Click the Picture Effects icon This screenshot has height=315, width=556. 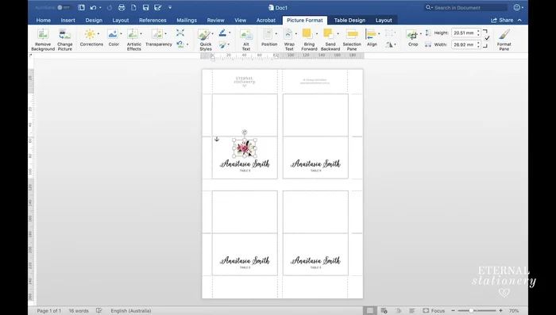222,44
